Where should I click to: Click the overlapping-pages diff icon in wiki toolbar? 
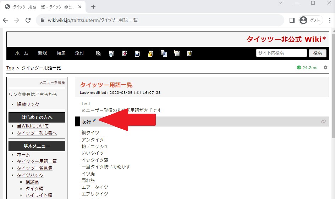coord(98,53)
